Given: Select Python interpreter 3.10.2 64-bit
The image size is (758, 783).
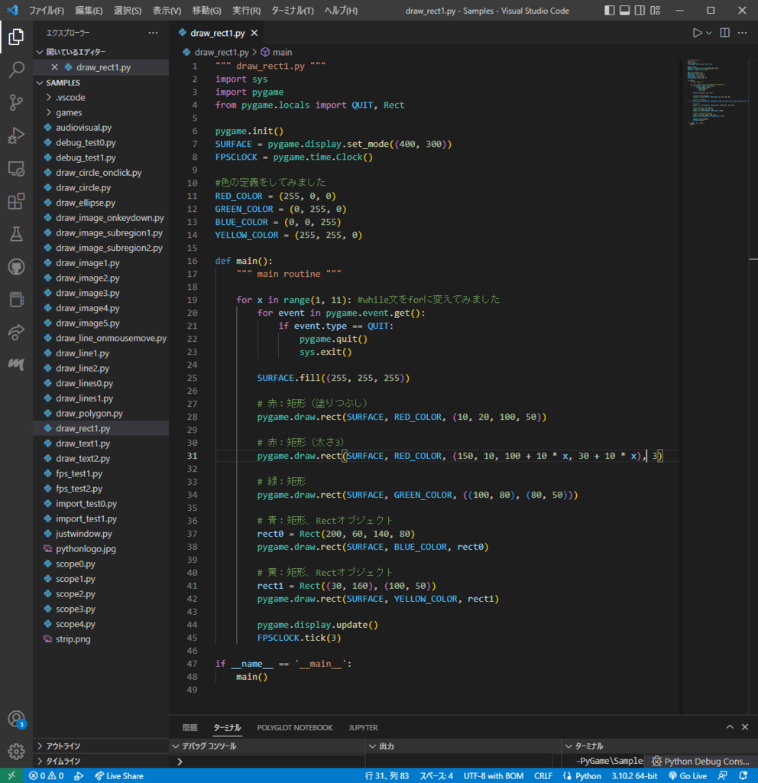Looking at the screenshot, I should [634, 775].
